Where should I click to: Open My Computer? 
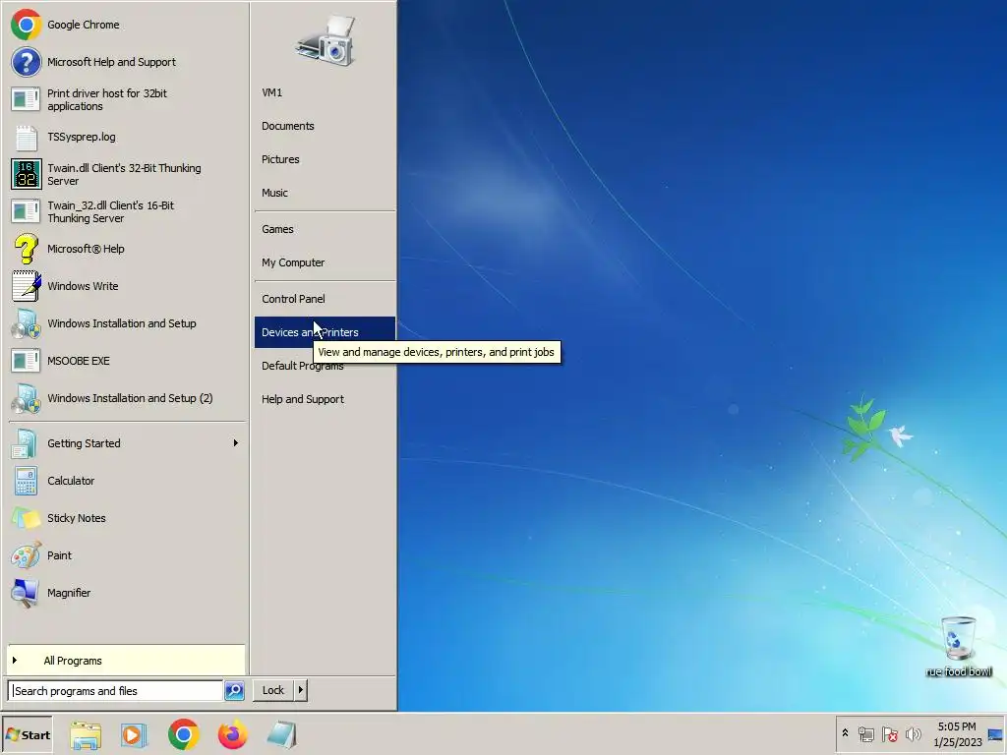pyautogui.click(x=325, y=262)
